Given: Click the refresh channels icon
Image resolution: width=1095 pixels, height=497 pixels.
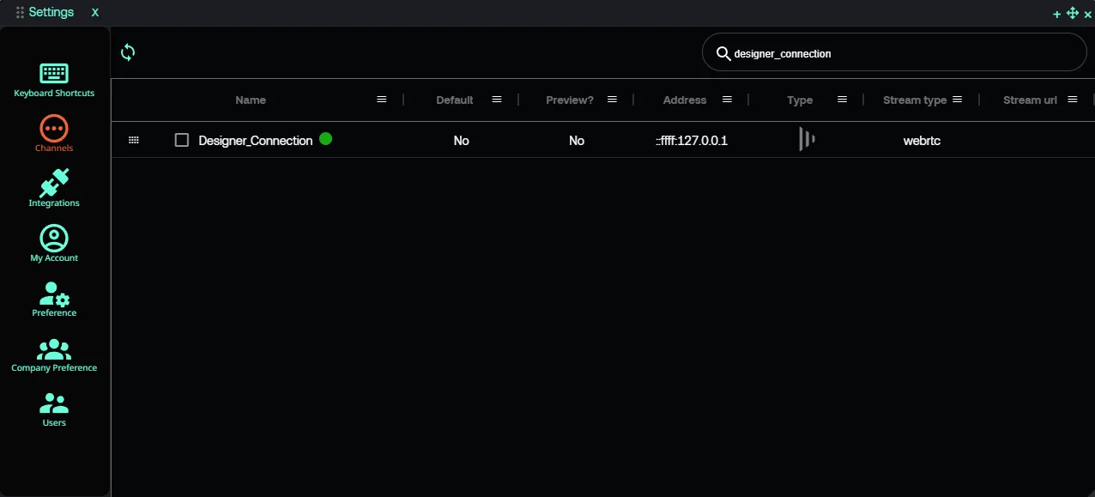Looking at the screenshot, I should tap(128, 52).
